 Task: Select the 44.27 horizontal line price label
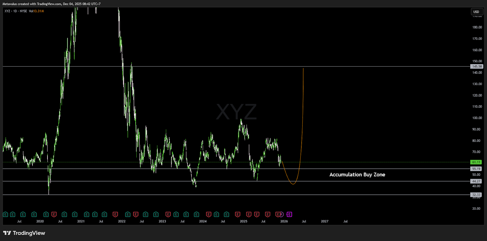(x=476, y=181)
